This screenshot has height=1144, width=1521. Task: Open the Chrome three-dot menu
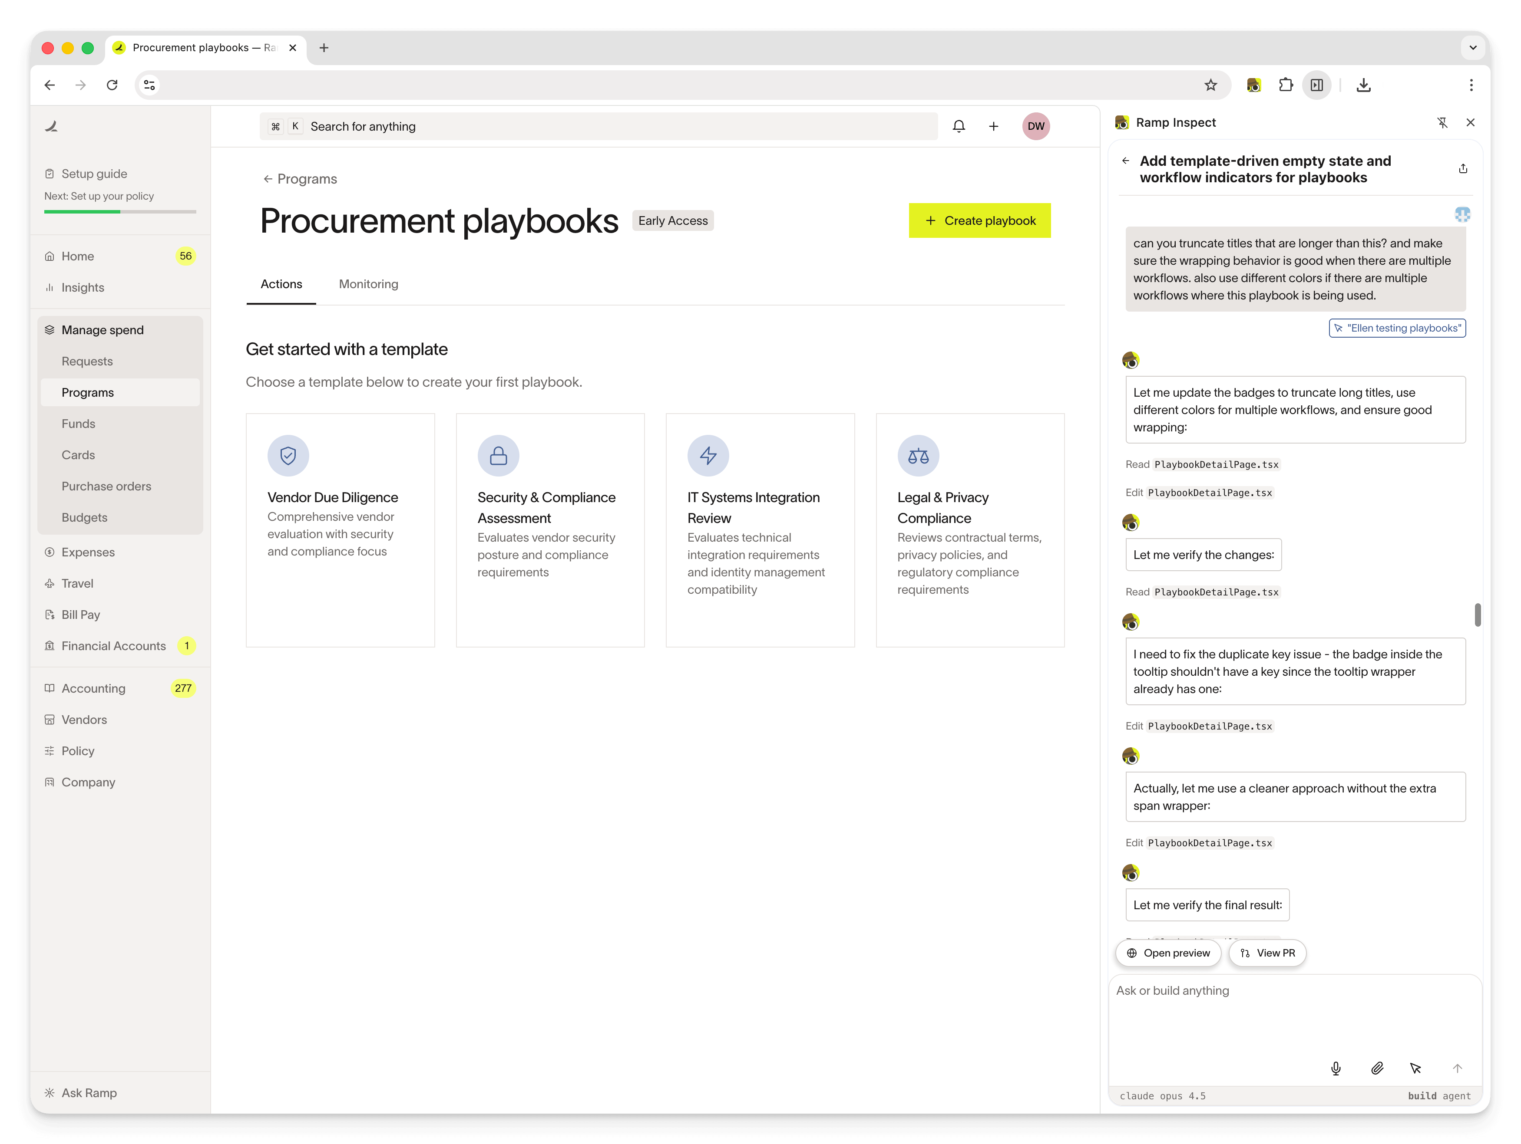click(1471, 85)
